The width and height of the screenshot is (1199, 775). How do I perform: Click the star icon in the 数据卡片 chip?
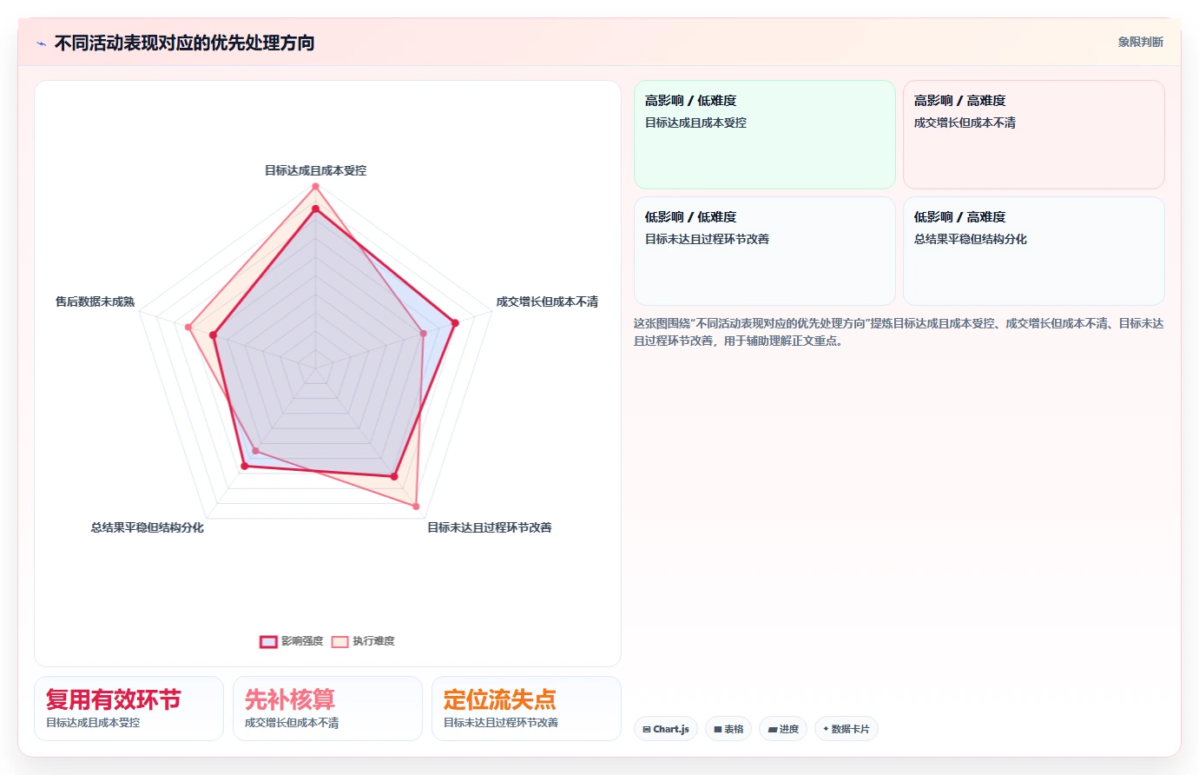[x=826, y=729]
